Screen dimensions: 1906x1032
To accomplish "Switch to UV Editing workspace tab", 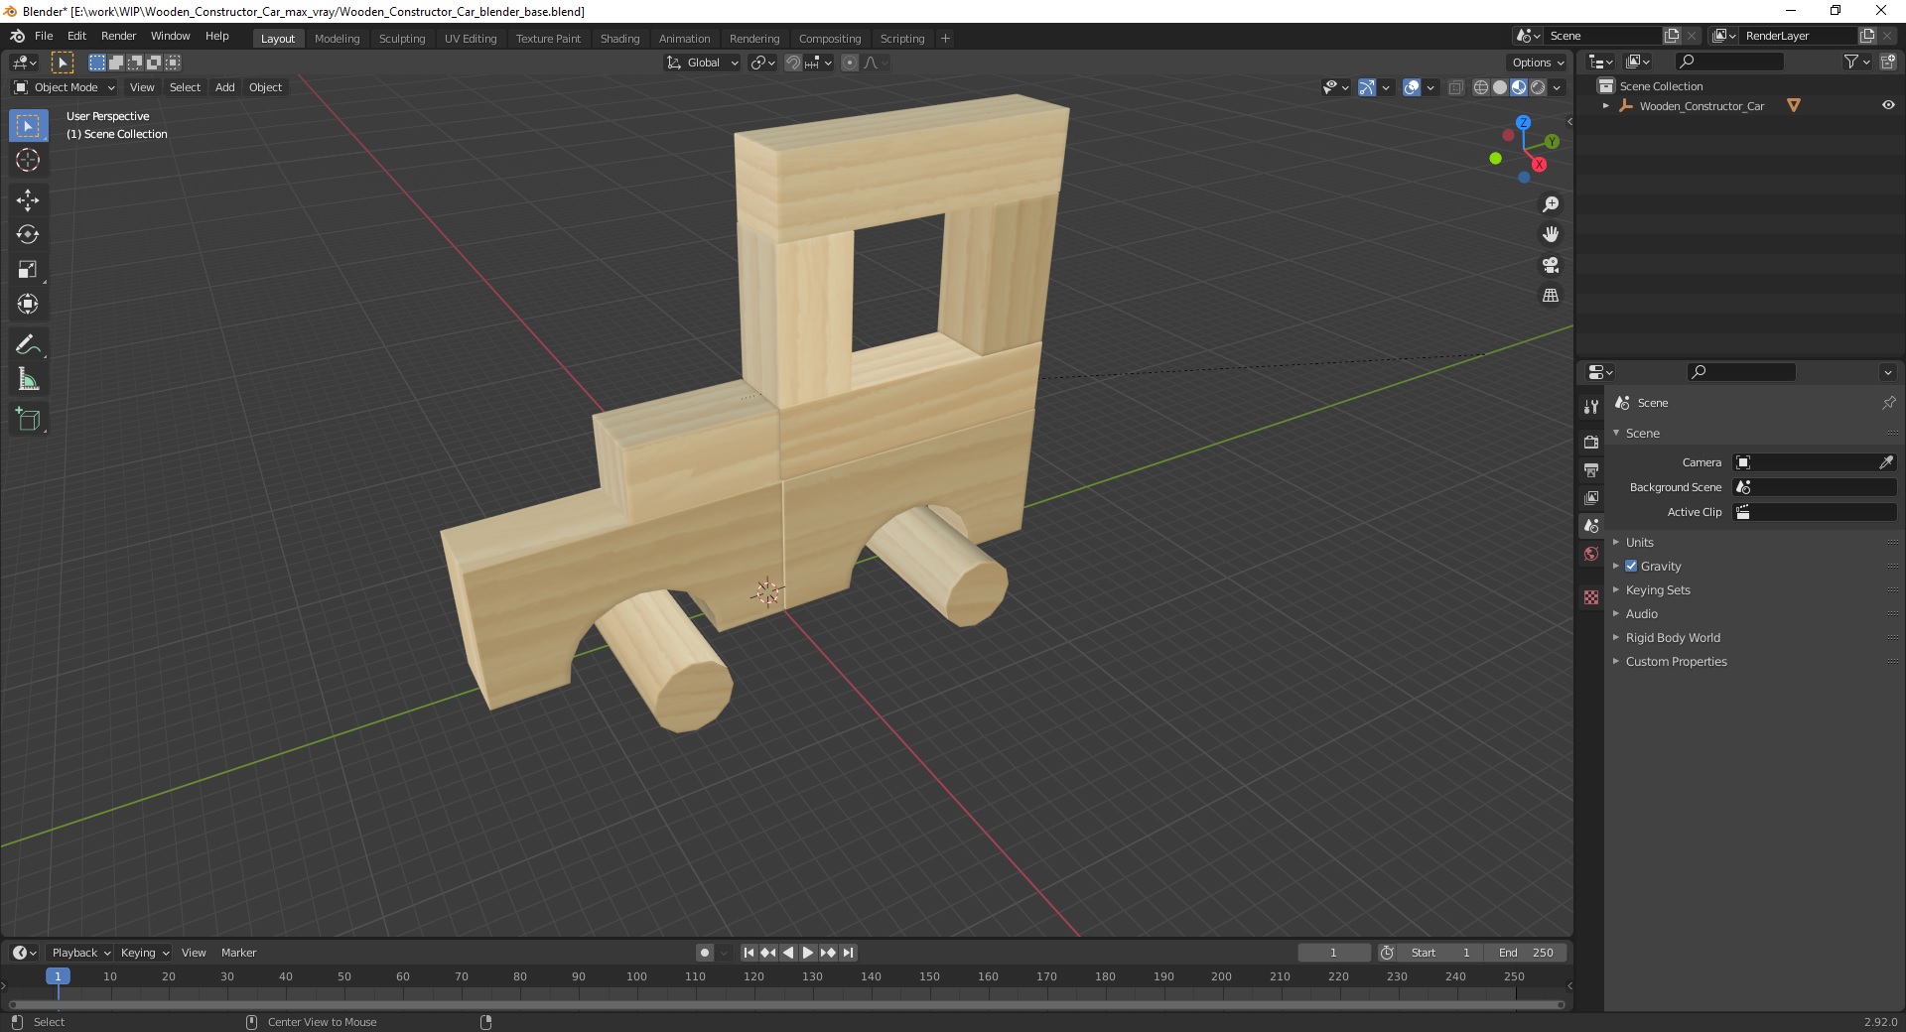I will [x=471, y=39].
